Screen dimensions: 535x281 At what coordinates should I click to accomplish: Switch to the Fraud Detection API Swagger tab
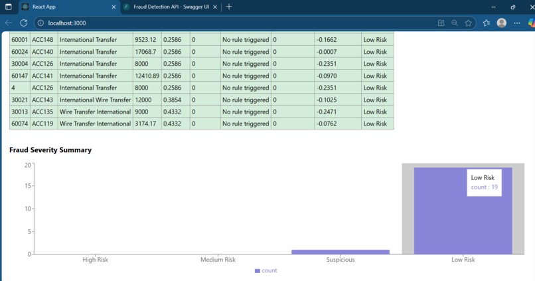(167, 7)
